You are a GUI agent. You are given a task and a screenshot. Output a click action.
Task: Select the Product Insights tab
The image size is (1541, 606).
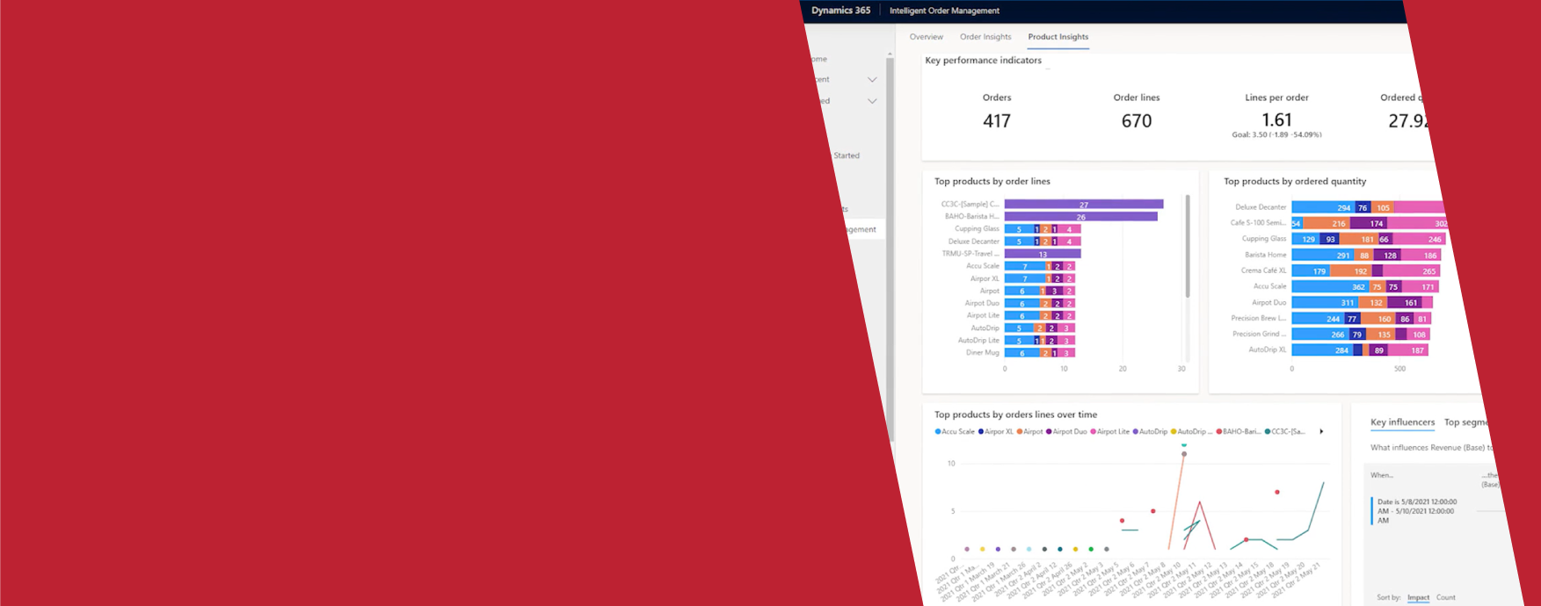coord(1058,37)
